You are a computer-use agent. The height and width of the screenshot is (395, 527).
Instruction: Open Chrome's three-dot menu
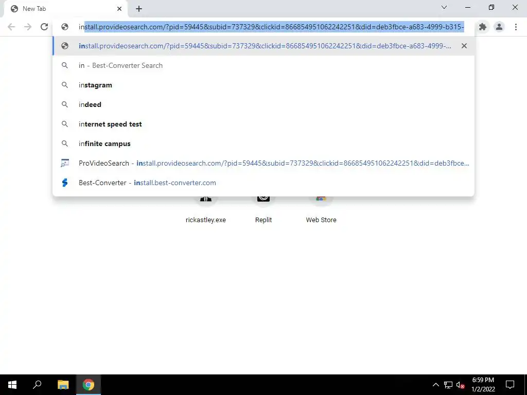pyautogui.click(x=516, y=27)
